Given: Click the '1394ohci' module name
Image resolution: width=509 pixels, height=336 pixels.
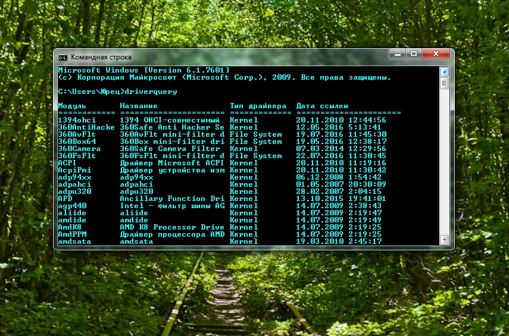Looking at the screenshot, I should point(77,120).
